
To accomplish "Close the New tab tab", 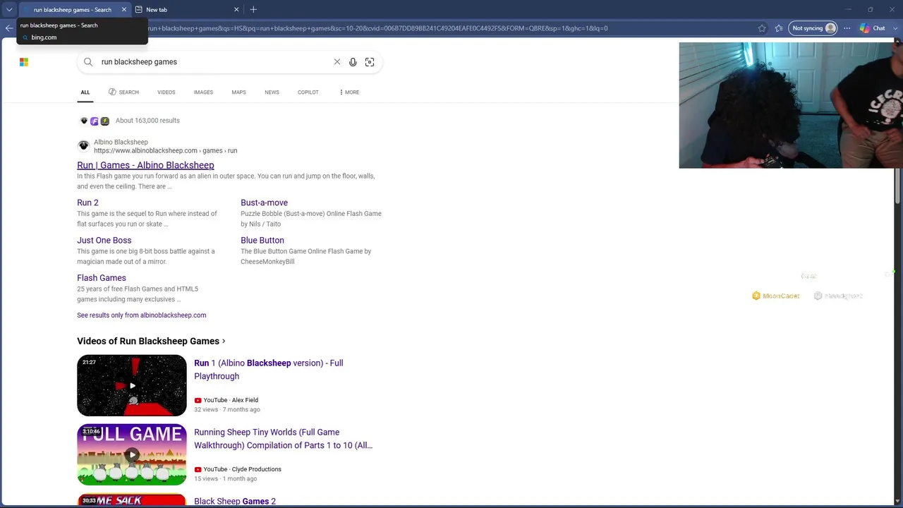I will pos(236,10).
